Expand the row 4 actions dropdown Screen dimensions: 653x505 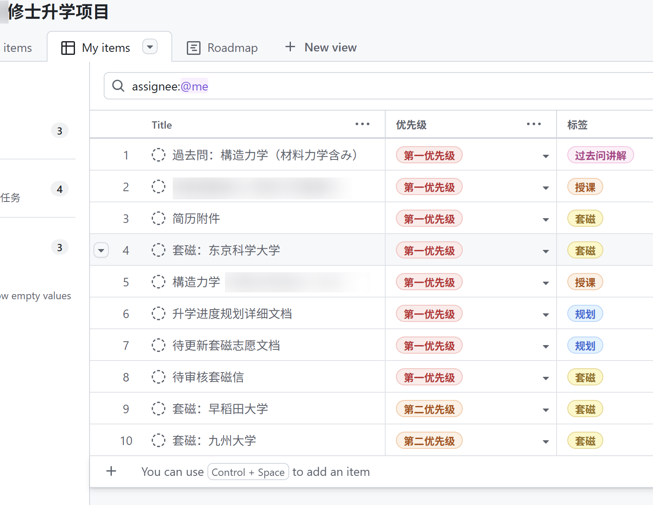tap(101, 250)
